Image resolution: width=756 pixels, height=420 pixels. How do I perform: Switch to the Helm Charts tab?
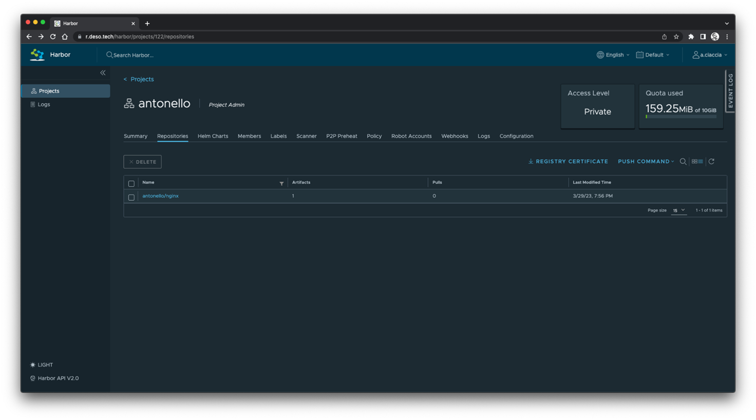click(213, 136)
